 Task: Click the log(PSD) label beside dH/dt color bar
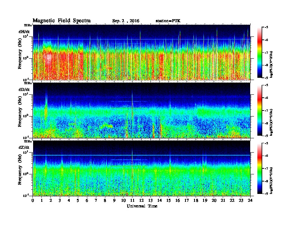click(272, 64)
